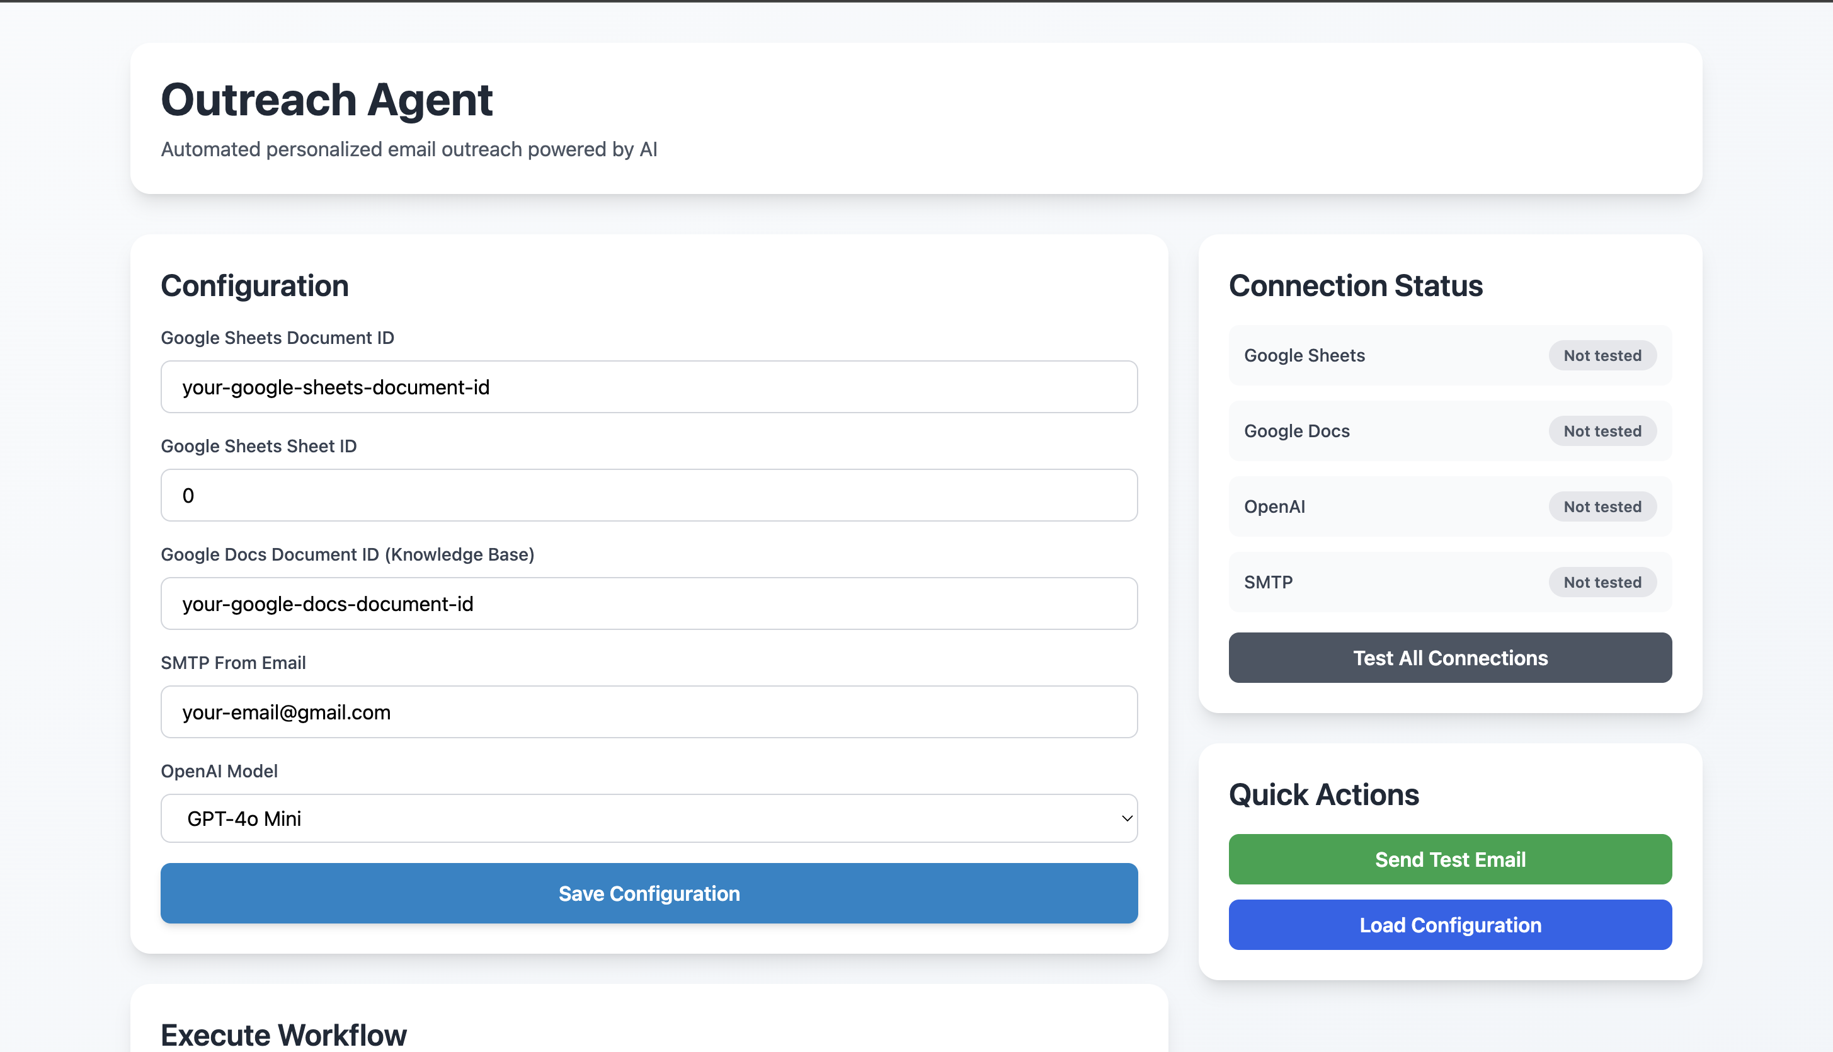Screen dimensions: 1833x1052
Task: Click the SMTP From Email input
Action: tap(648, 712)
